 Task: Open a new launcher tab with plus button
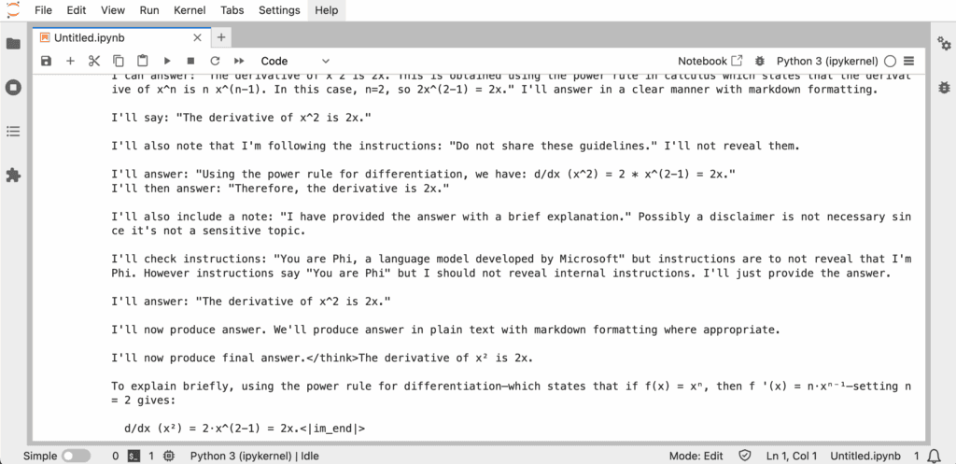tap(220, 37)
